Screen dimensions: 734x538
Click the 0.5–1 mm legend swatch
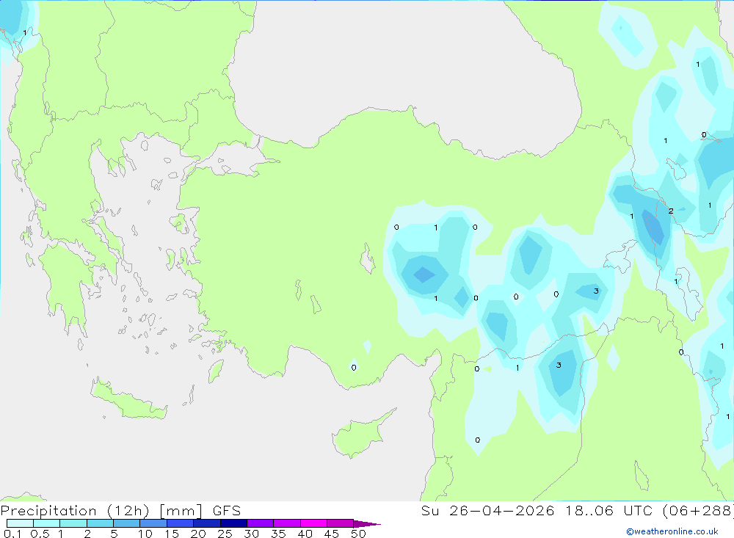click(46, 523)
